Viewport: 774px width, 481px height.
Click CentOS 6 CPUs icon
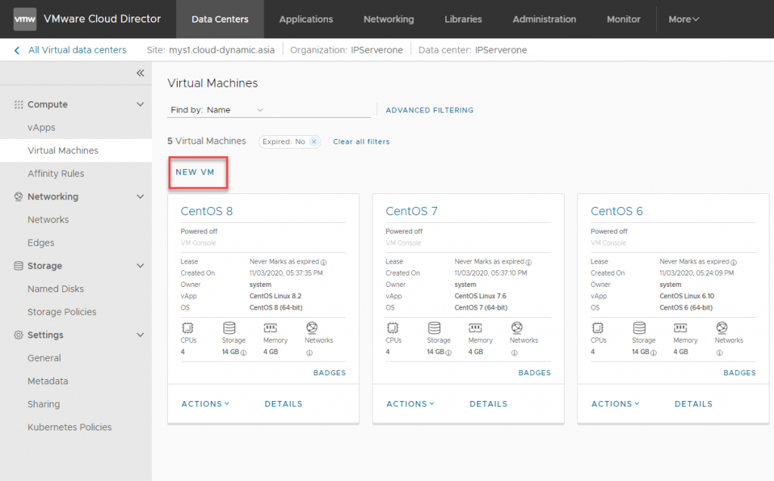click(598, 328)
